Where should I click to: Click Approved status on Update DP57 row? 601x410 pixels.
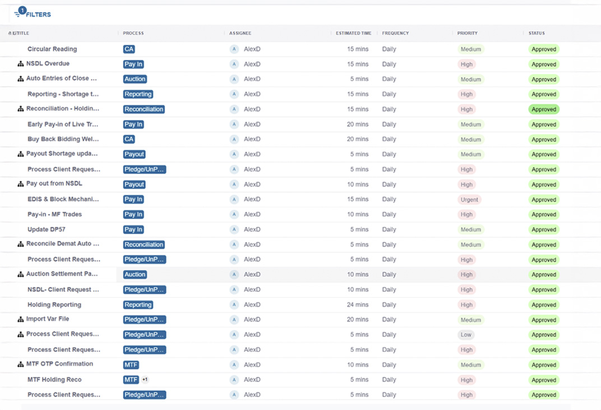[x=544, y=230]
